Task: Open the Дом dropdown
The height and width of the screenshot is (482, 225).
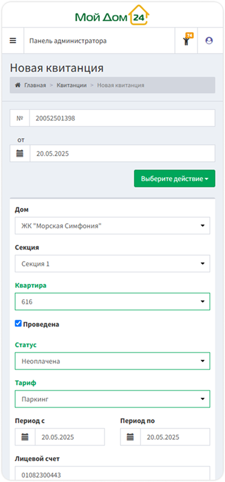Action: point(113,226)
